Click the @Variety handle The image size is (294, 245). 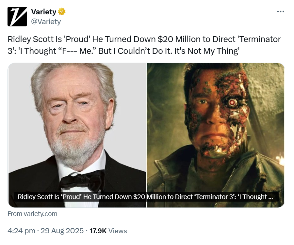click(x=46, y=22)
